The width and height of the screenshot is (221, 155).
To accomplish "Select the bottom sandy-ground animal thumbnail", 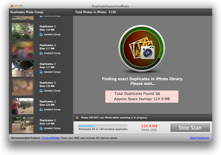I will (x=23, y=125).
